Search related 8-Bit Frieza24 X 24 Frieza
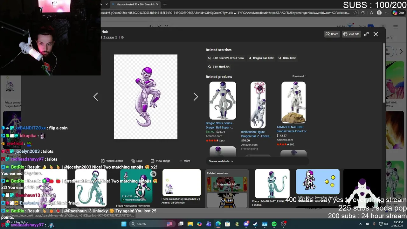 click(226, 58)
